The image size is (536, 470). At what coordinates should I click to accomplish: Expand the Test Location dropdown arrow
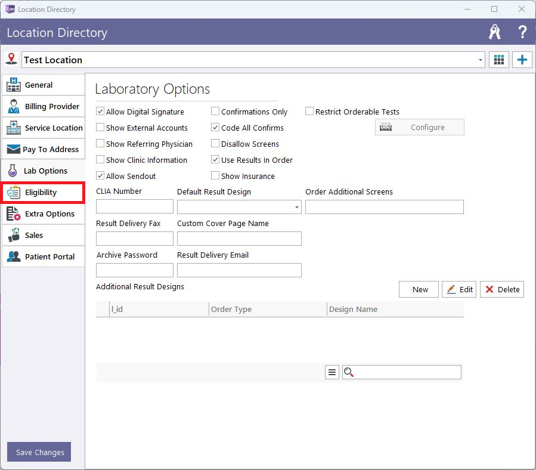480,60
